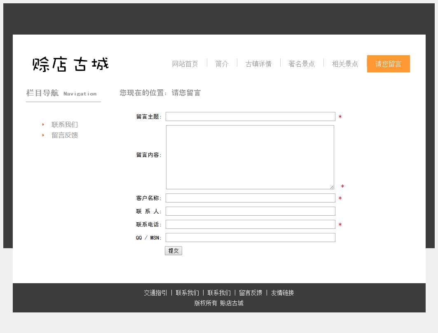Select the 联系电话 input field

click(x=250, y=224)
